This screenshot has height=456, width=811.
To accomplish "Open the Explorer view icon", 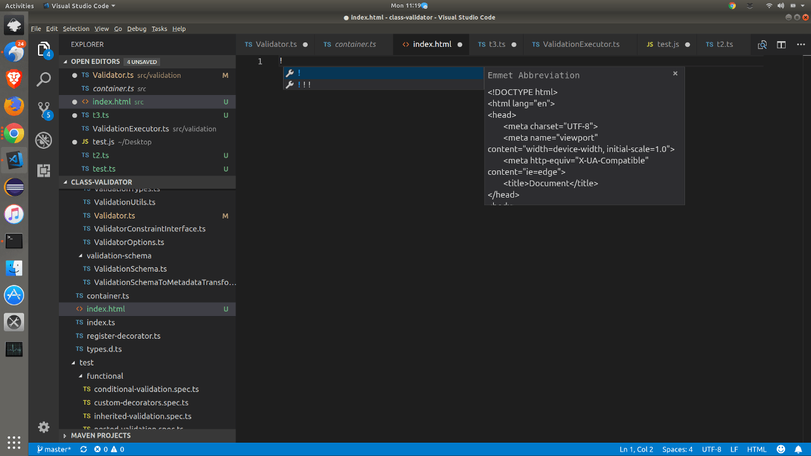I will pos(43,49).
